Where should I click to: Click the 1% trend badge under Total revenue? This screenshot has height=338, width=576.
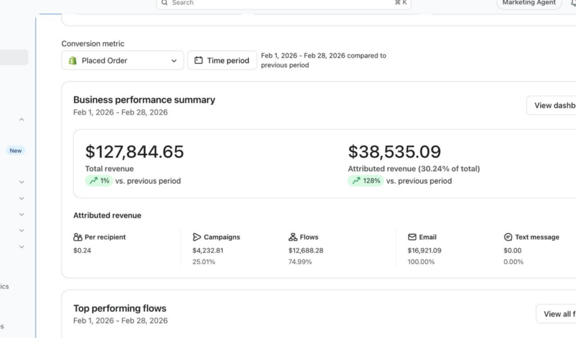pos(99,181)
